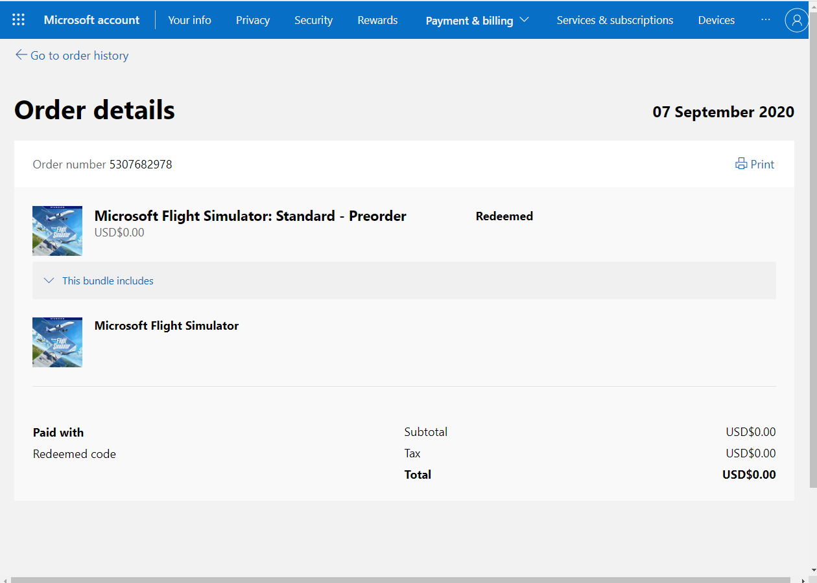
Task: Click Go to order history link
Action: [x=79, y=56]
